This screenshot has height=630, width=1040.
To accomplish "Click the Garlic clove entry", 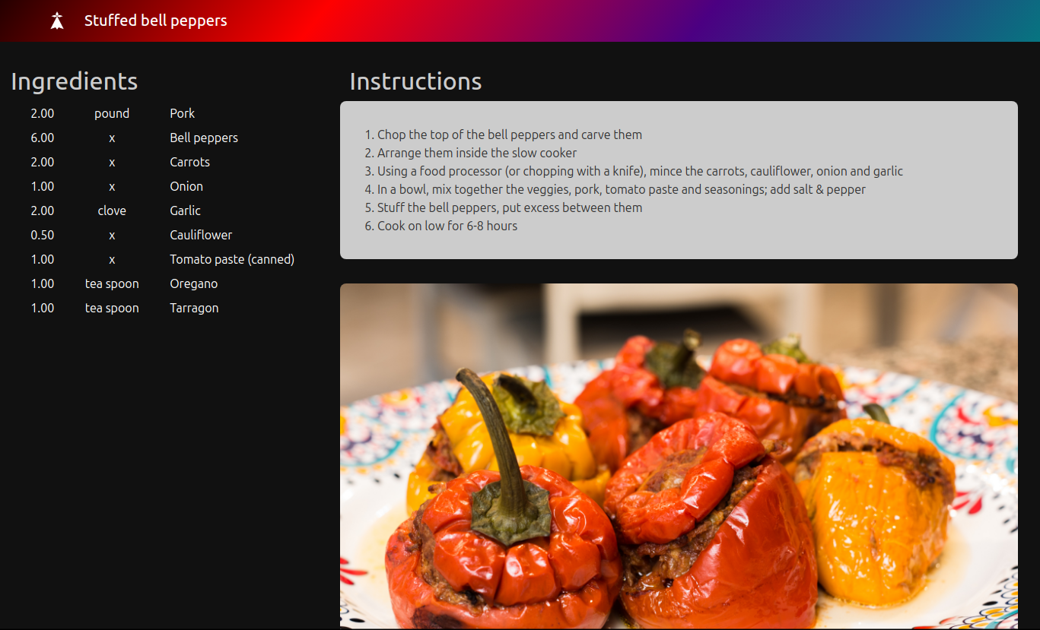I will 185,211.
